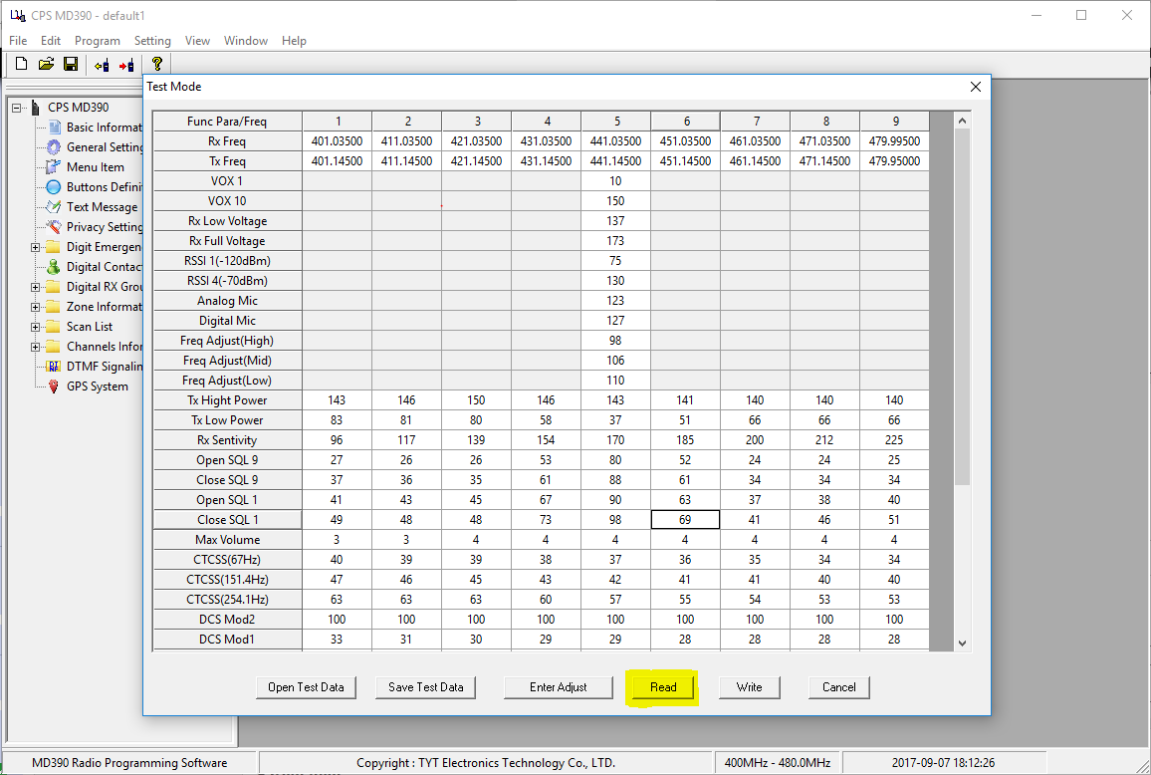Click the application icon in title bar
The width and height of the screenshot is (1151, 775).
coord(18,15)
